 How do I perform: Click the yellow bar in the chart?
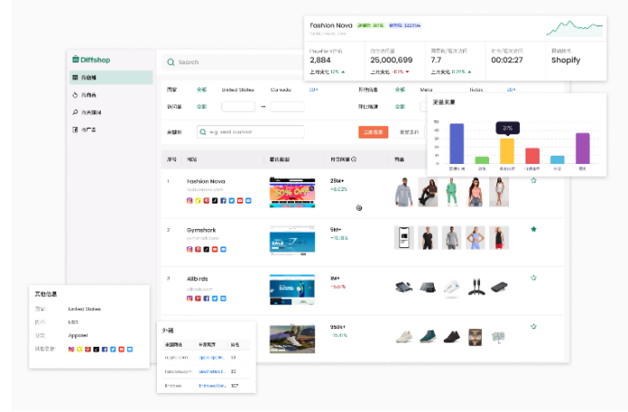click(x=507, y=151)
